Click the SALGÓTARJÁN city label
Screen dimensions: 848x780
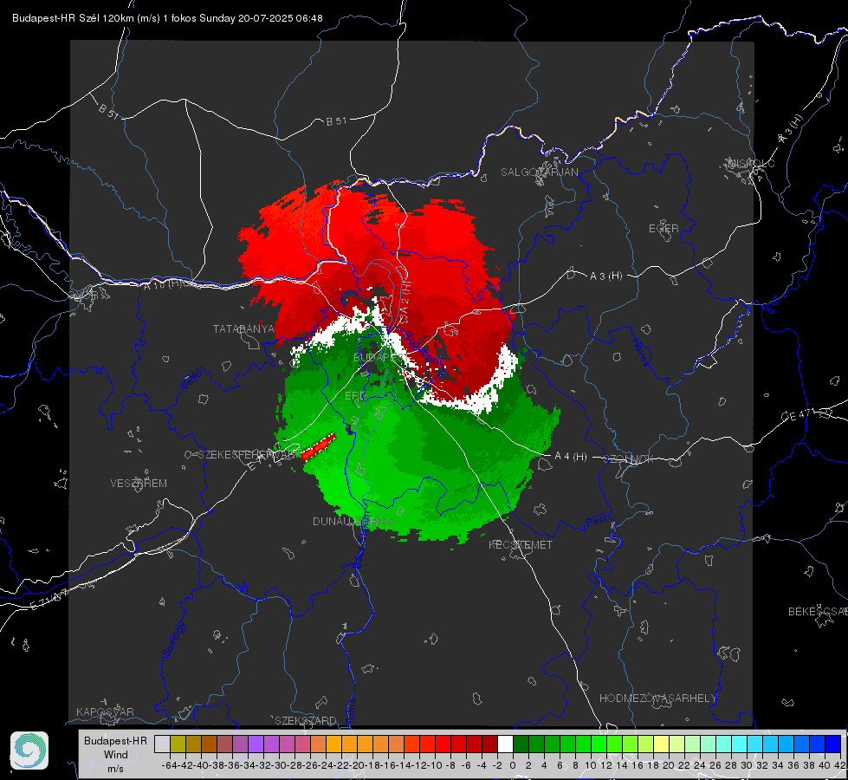coord(539,172)
